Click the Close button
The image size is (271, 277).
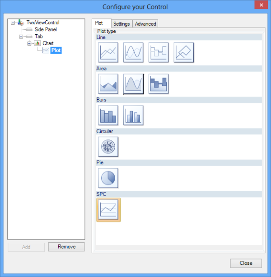click(x=246, y=263)
